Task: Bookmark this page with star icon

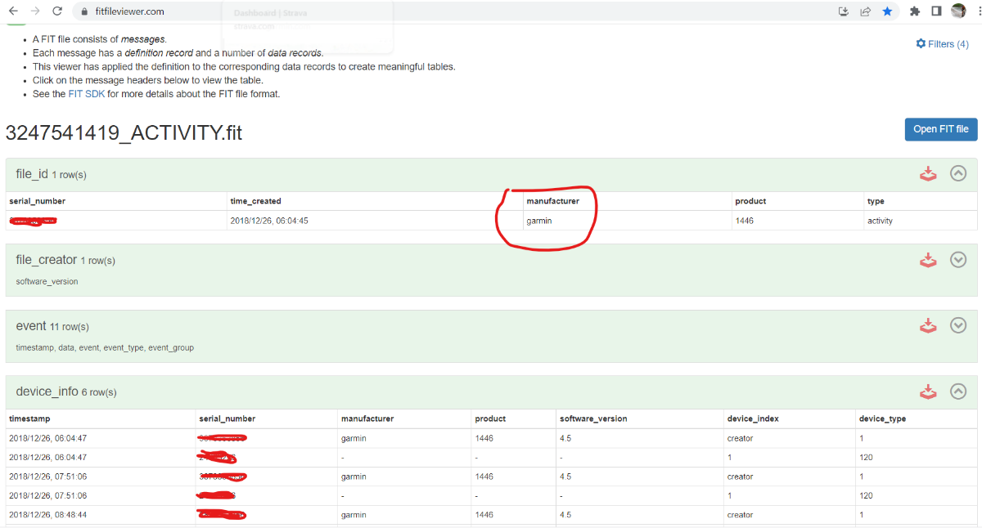Action: tap(887, 11)
